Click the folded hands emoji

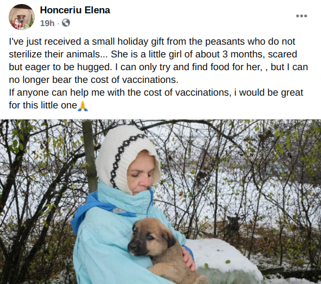coord(83,106)
